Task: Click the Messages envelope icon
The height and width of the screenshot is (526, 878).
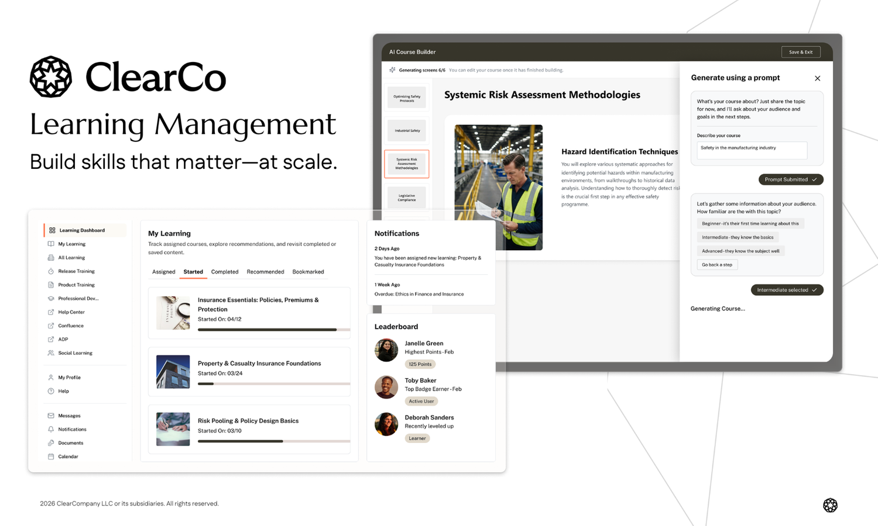Action: tap(51, 416)
